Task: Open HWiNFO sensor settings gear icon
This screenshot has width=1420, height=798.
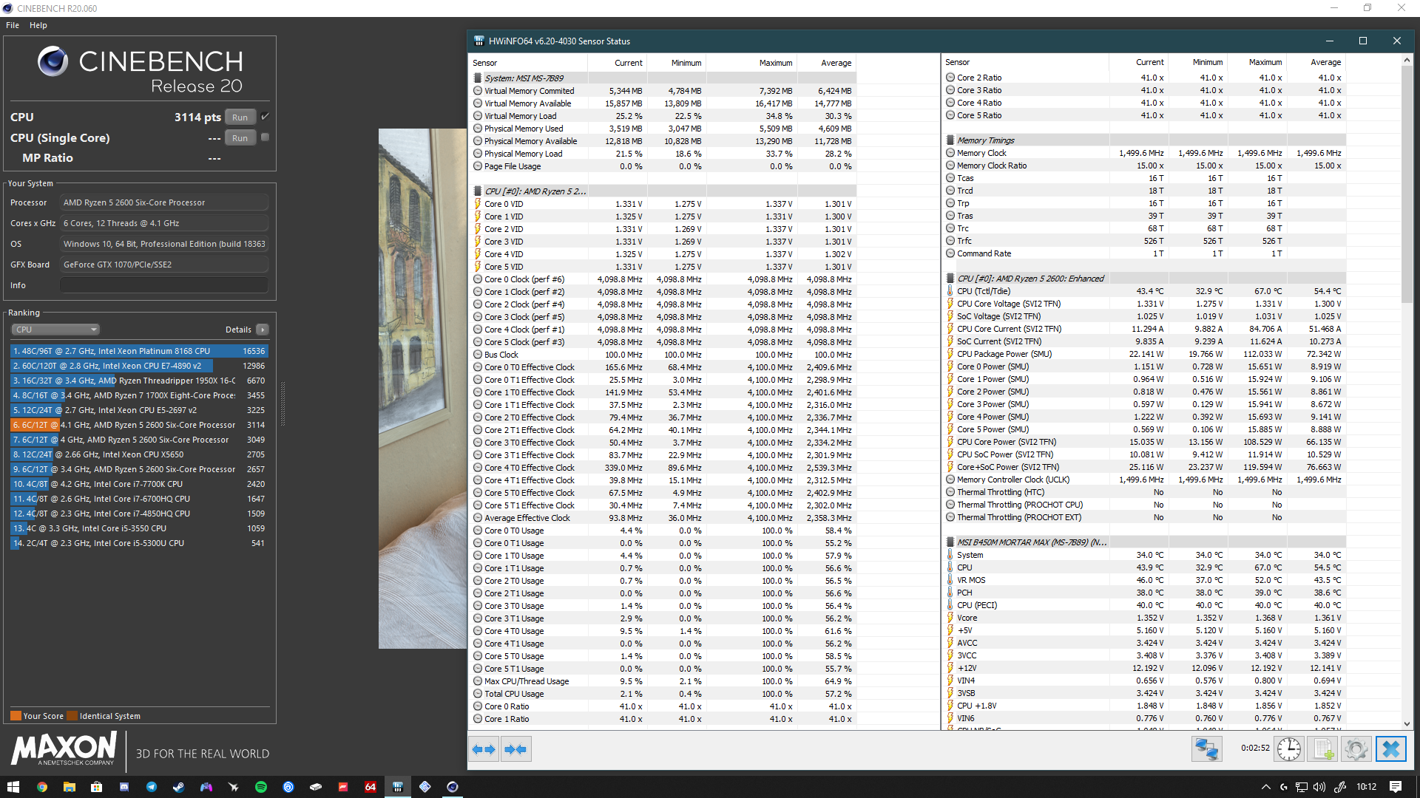Action: 1356,749
